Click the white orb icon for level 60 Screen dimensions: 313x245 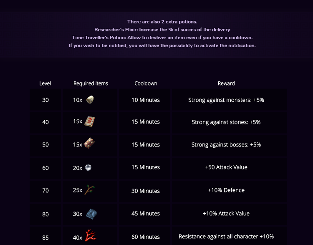pyautogui.click(x=88, y=167)
